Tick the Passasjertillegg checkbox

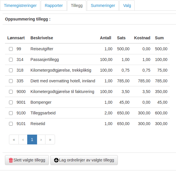pos(11,60)
